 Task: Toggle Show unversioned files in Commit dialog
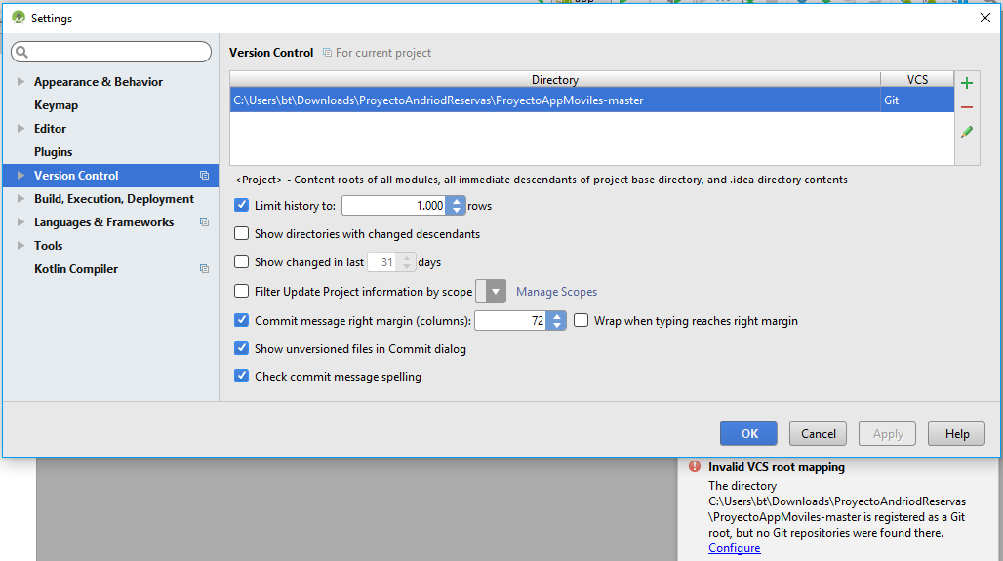241,348
